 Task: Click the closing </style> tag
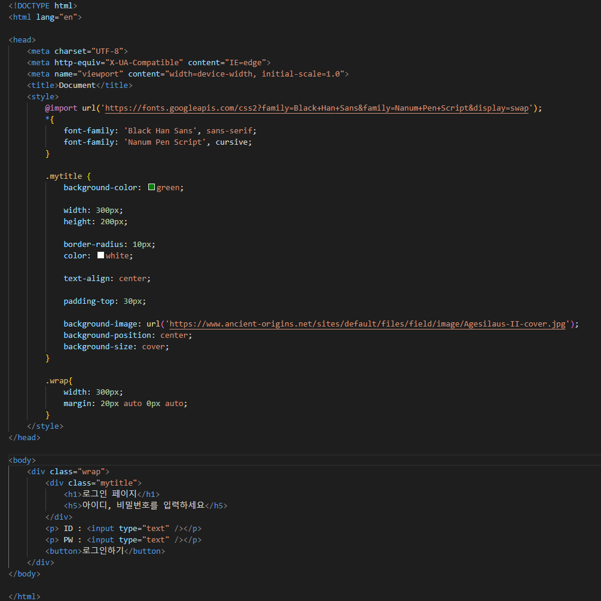[x=45, y=426]
